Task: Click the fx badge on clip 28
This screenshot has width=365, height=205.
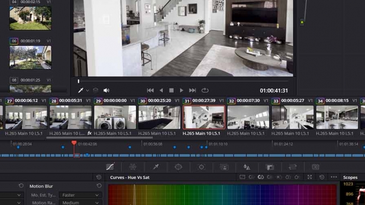Action: click(x=89, y=133)
